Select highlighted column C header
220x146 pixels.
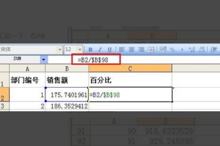click(130, 69)
